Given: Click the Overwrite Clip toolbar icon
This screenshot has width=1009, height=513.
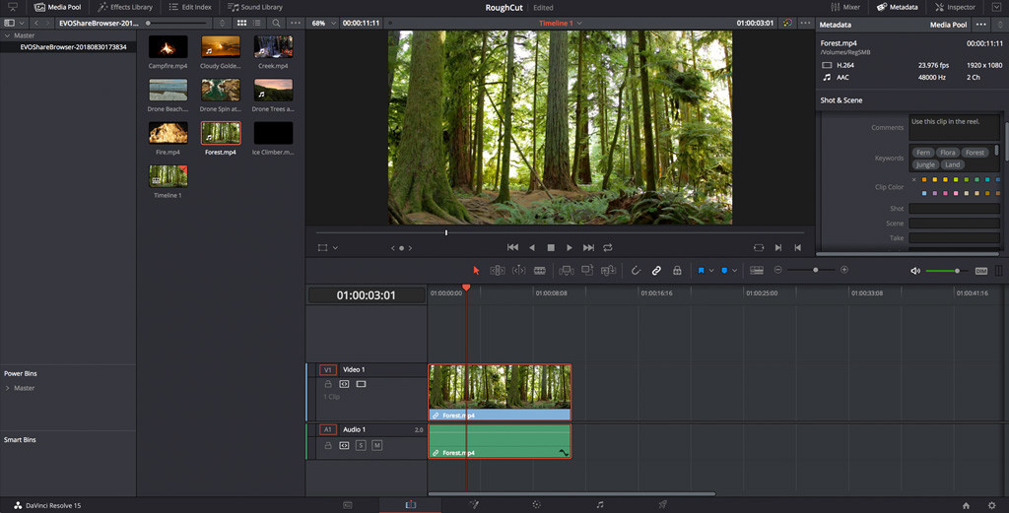Looking at the screenshot, I should 587,271.
